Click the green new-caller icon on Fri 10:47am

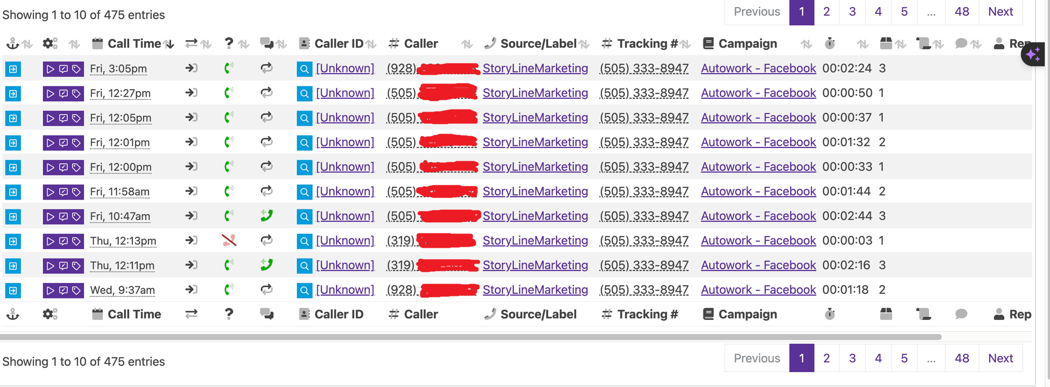point(266,216)
